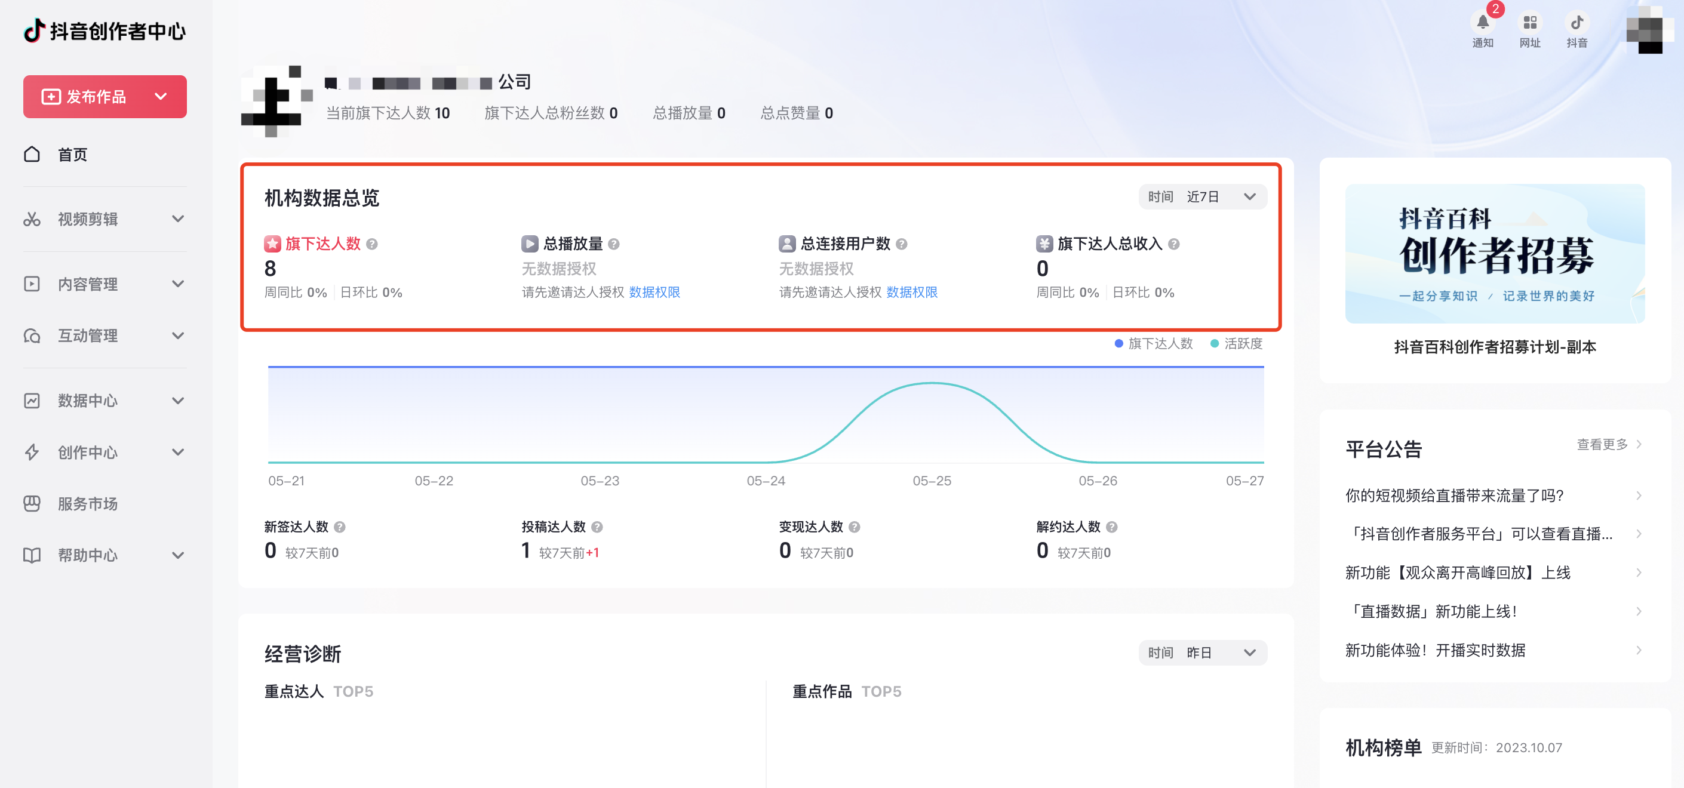Click help icon beside 新签达人数
This screenshot has height=788, width=1684.
pyautogui.click(x=340, y=527)
